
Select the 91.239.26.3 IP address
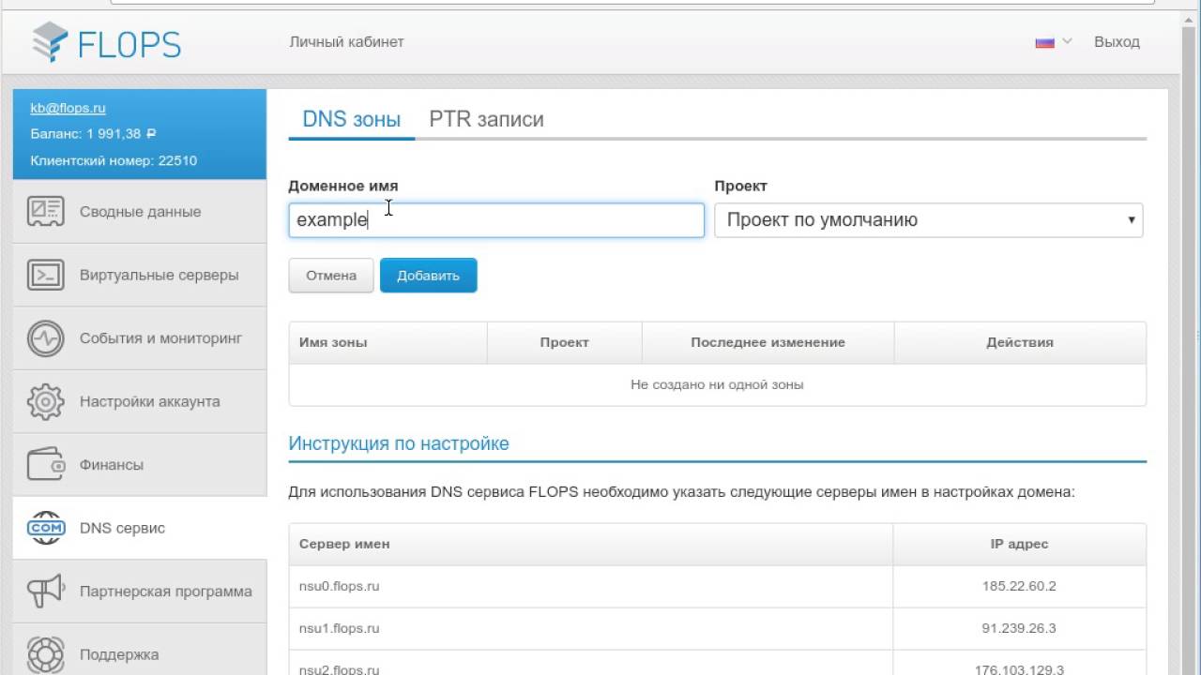[x=1019, y=628]
